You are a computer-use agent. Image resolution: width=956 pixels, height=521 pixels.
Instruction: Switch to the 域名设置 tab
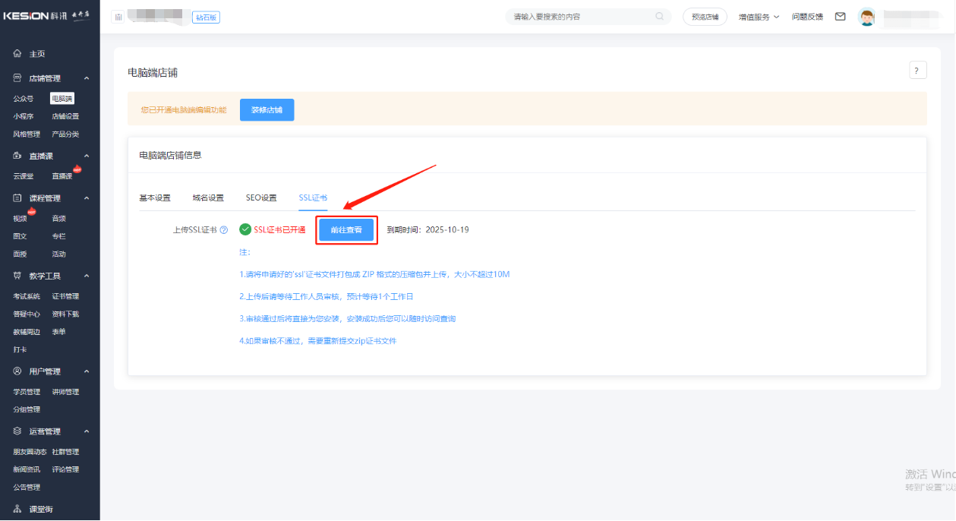(208, 197)
